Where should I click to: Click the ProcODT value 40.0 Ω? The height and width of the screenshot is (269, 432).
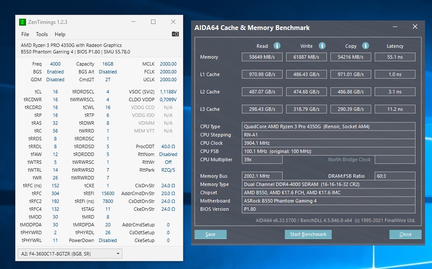click(168, 146)
